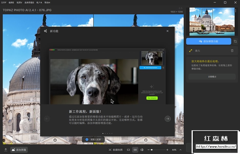This screenshot has height=154, width=240.
Task: Maximize the application window
Action: [225, 3]
